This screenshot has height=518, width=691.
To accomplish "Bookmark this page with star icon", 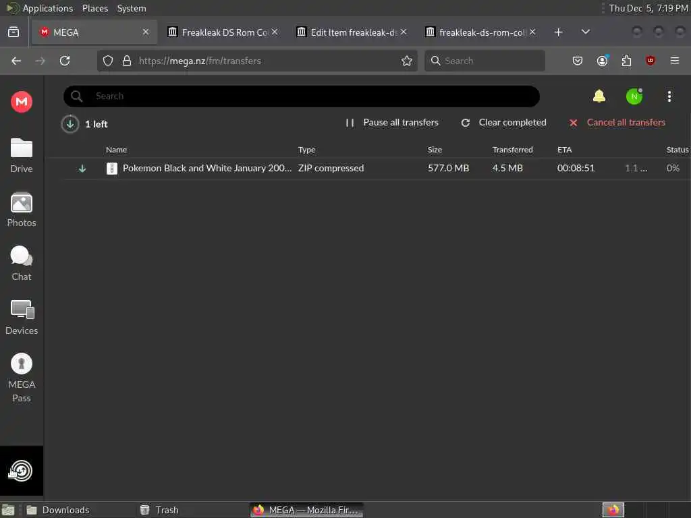I will point(407,61).
